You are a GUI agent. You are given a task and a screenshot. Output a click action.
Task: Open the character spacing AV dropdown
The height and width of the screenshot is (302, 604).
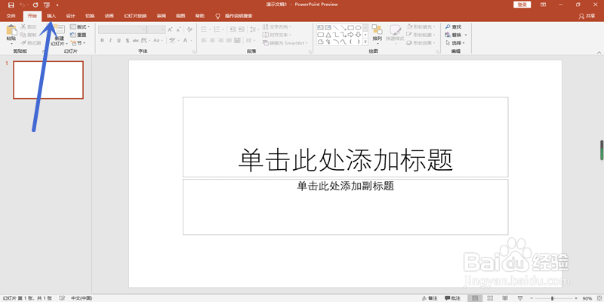coord(146,40)
